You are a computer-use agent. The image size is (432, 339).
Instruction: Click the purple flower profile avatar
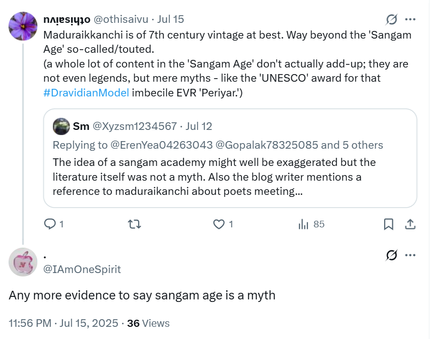tap(23, 26)
